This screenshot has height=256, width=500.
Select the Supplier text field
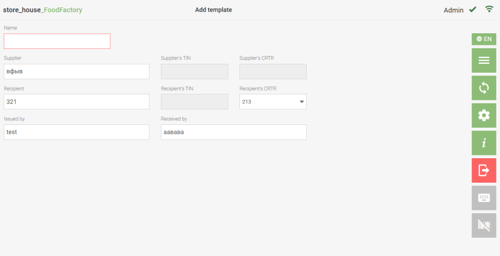[x=76, y=72]
